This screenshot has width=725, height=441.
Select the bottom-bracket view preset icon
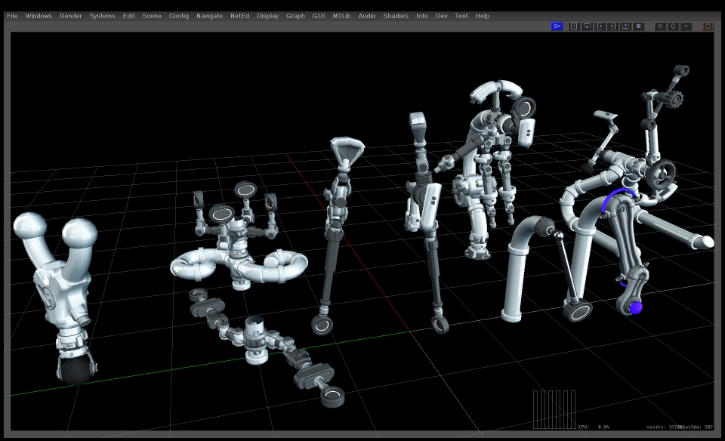point(625,26)
